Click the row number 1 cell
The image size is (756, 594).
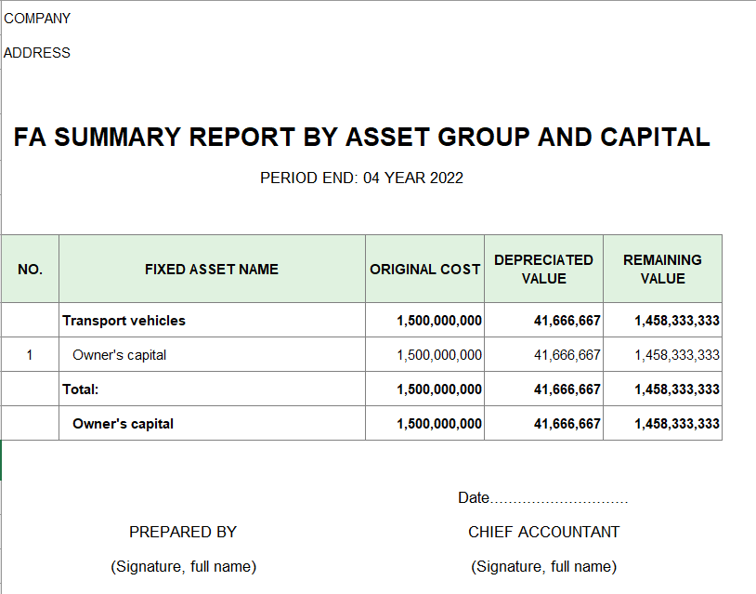(30, 355)
